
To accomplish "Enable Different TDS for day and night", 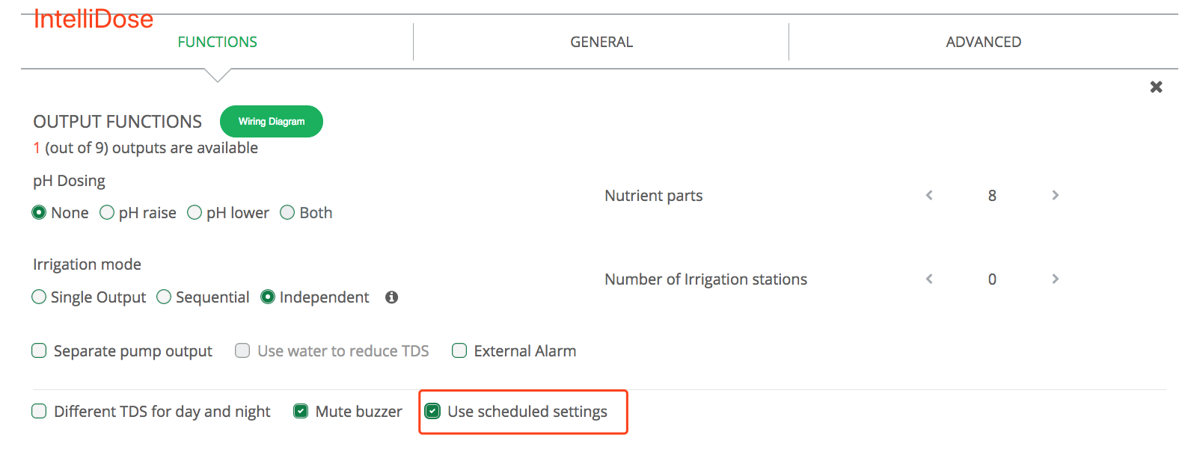I will 38,411.
